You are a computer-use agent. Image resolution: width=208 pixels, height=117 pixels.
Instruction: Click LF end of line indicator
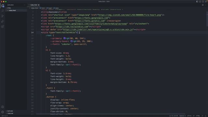point(194,116)
